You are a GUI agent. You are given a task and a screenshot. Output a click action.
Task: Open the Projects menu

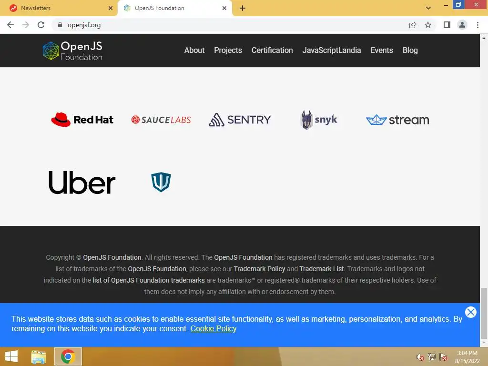tap(228, 51)
